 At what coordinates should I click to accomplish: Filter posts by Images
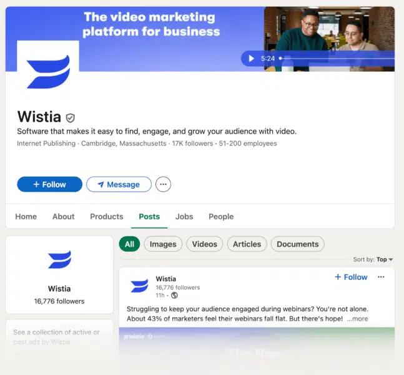163,244
